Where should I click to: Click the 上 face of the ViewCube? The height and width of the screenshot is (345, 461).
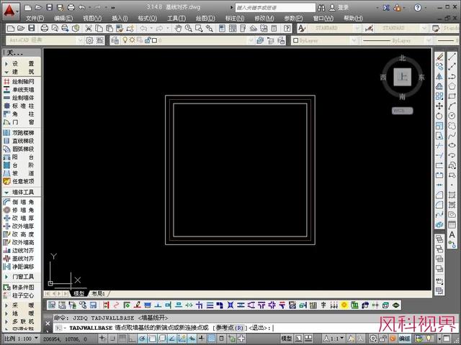403,77
